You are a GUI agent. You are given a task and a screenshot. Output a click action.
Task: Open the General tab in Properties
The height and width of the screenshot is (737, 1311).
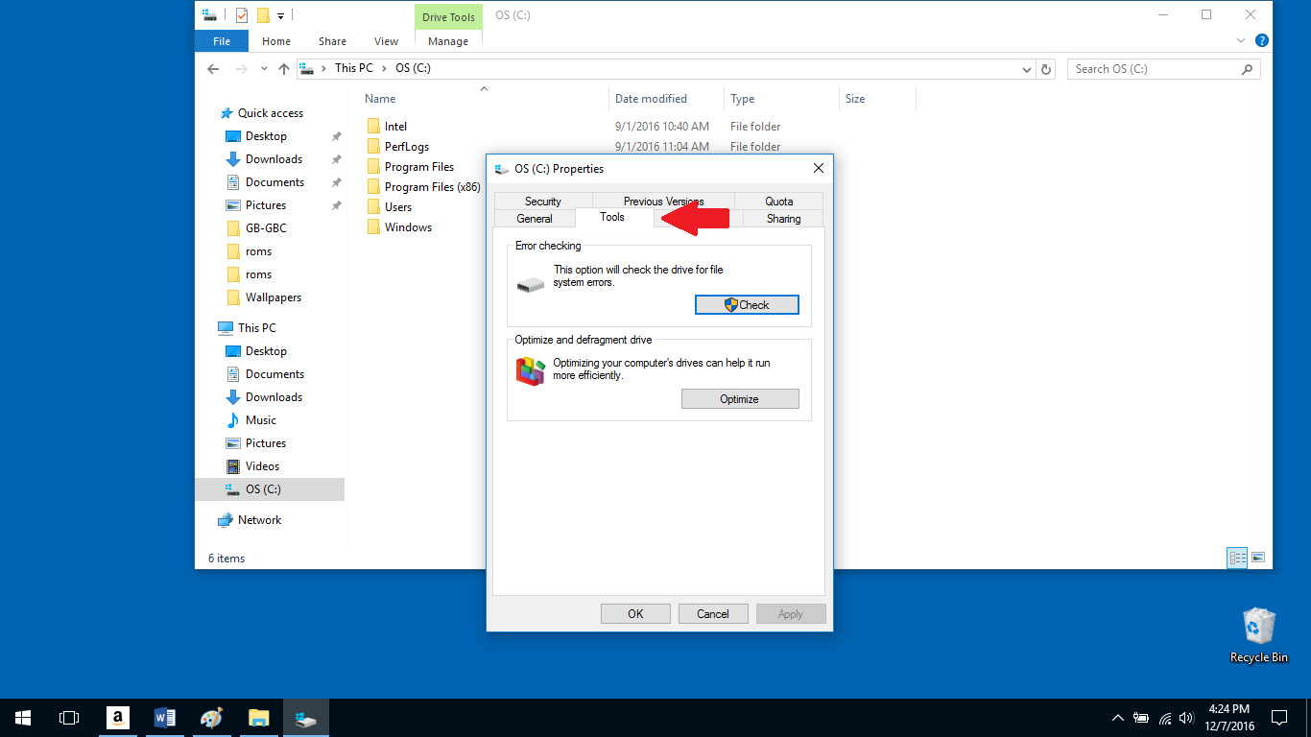point(535,219)
